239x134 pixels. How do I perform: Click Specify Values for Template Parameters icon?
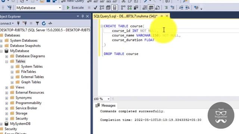[x=196, y=7]
